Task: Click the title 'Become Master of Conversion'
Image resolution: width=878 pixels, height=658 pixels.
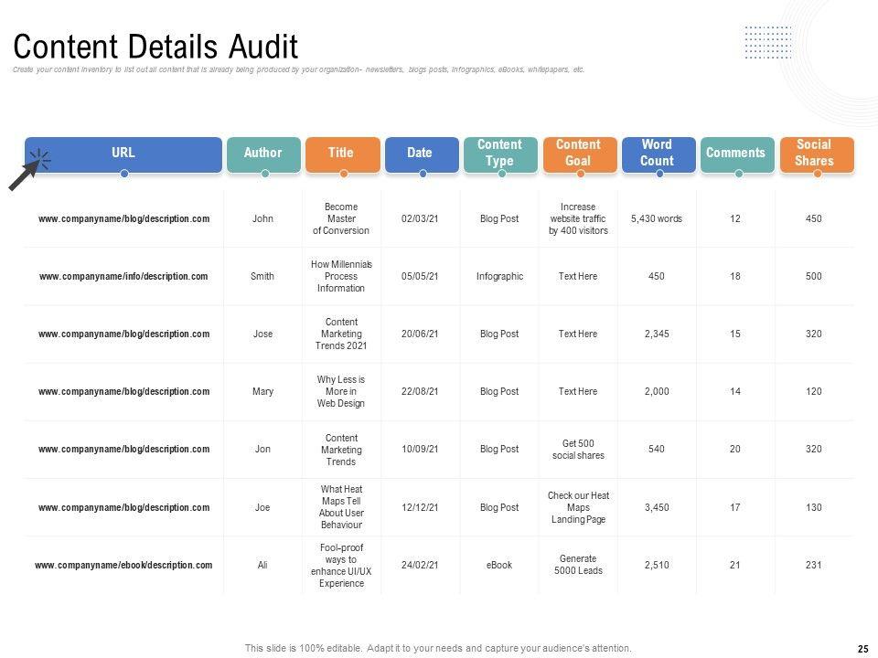Action: pyautogui.click(x=341, y=218)
